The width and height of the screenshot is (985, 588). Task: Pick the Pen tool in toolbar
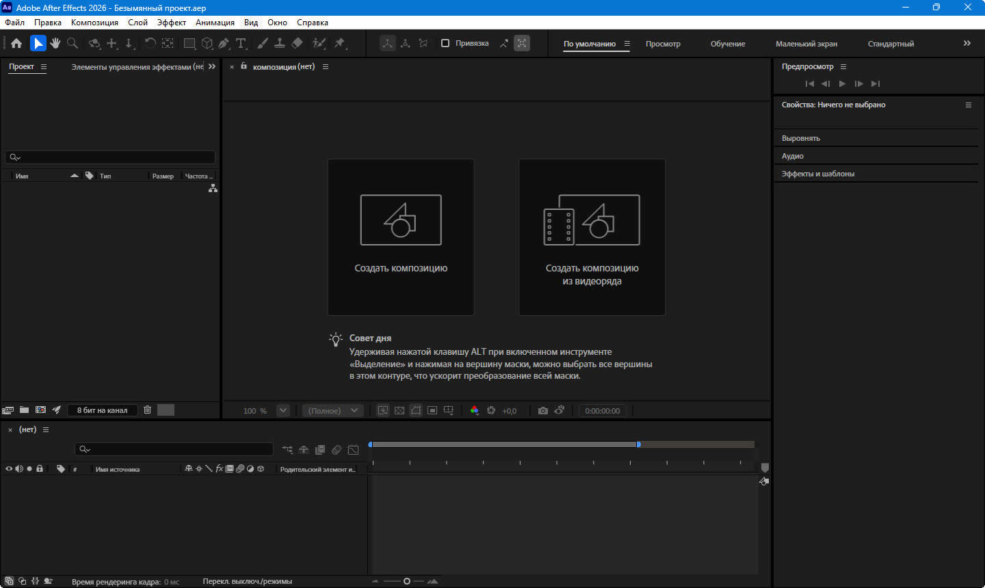[224, 43]
